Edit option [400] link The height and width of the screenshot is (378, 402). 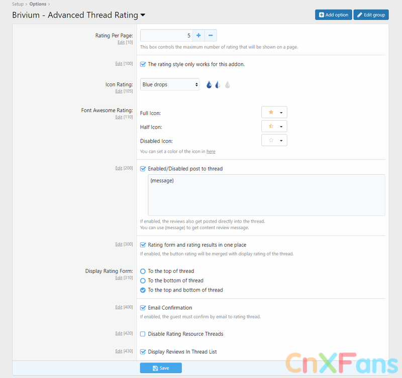click(119, 307)
